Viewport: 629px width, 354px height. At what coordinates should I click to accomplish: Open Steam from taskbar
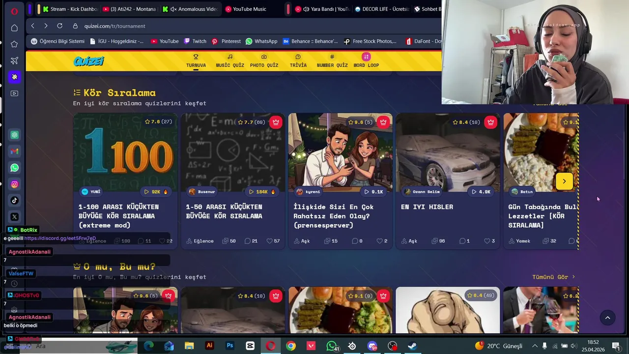pyautogui.click(x=412, y=346)
